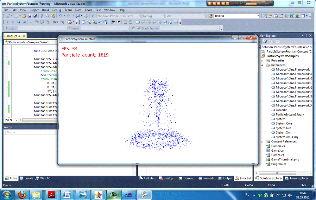The width and height of the screenshot is (316, 200).
Task: Open Microsoft Word from the taskbar
Action: [x=66, y=195]
